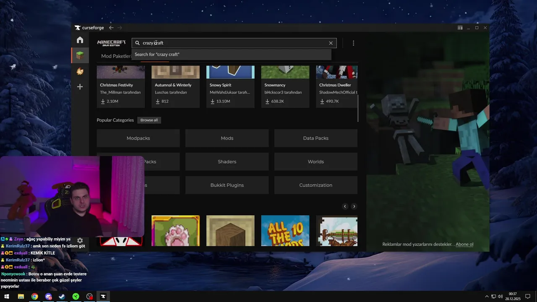Open the Autumnal & Winterly mod card
Viewport: 537px width, 302px height.
175,86
